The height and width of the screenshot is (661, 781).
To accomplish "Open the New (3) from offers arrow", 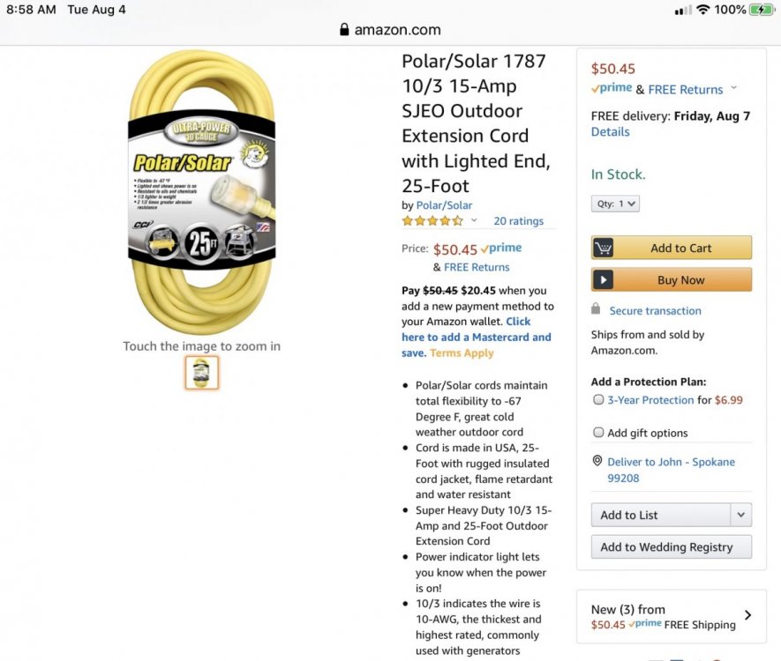I will (x=747, y=615).
